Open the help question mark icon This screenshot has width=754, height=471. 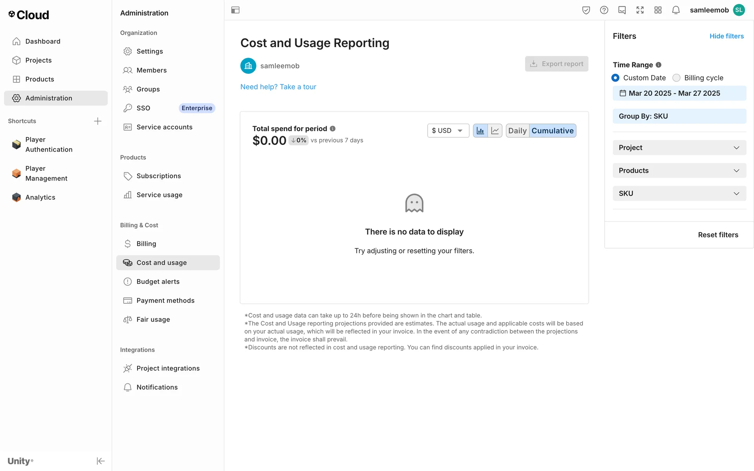[604, 10]
